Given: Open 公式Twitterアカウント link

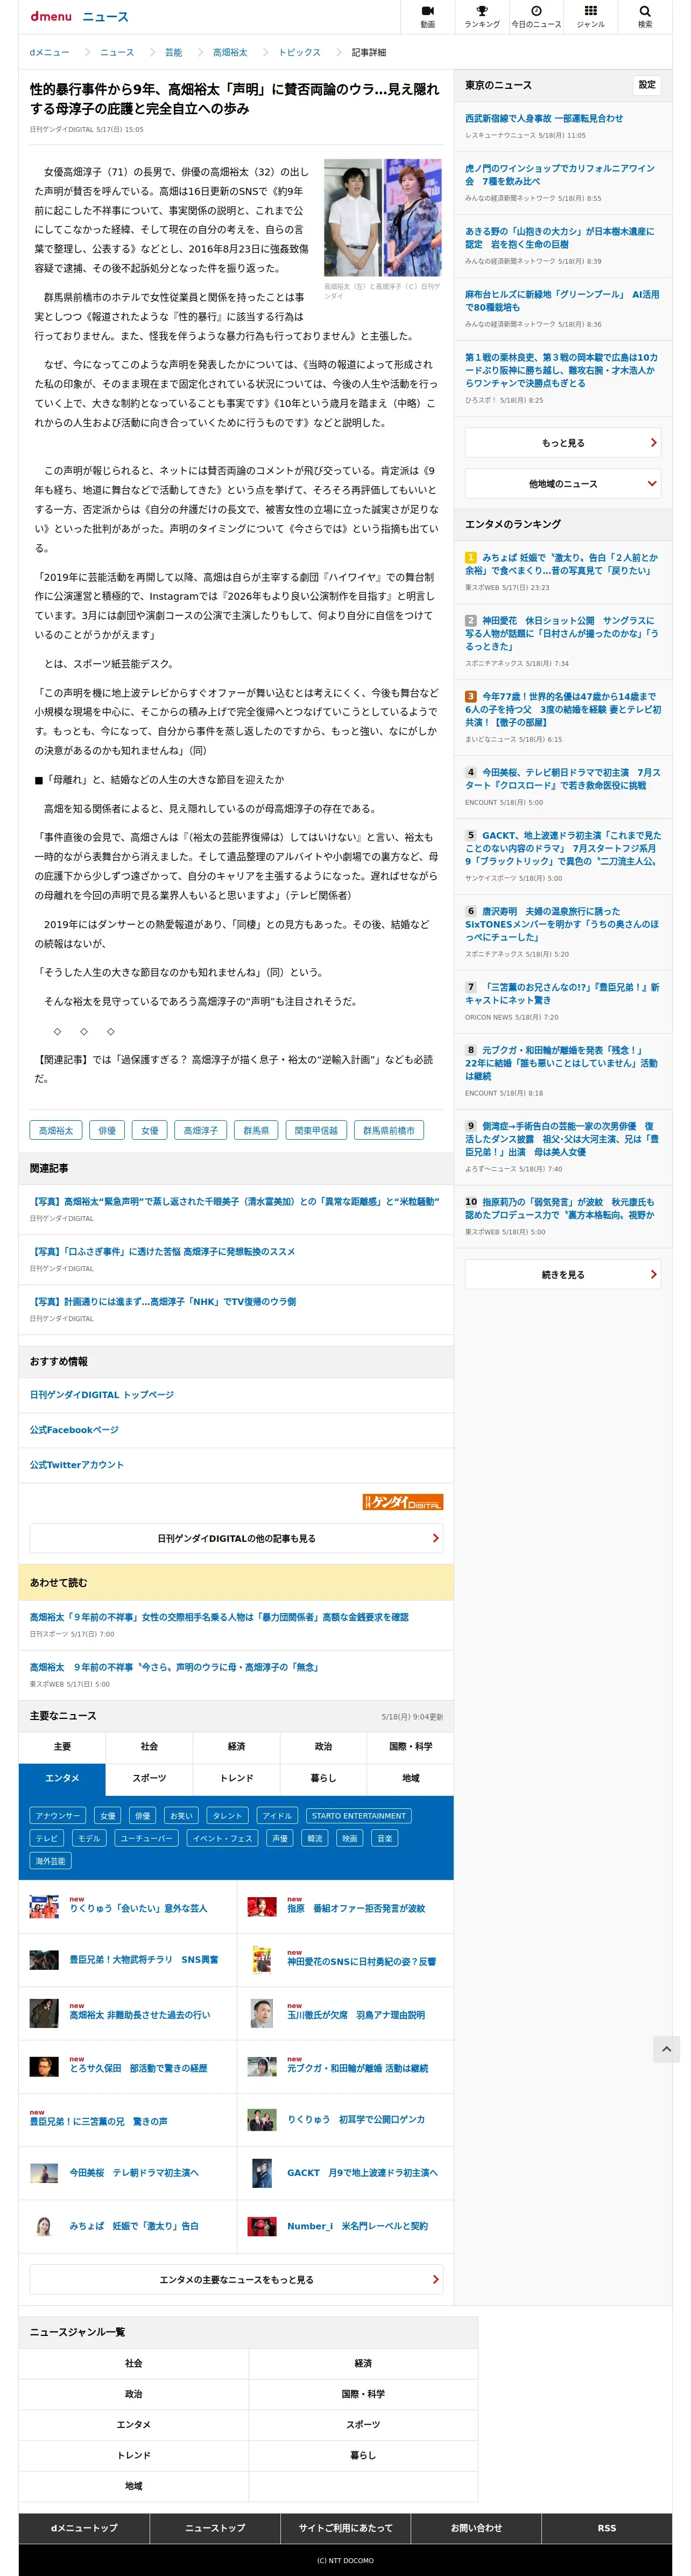Looking at the screenshot, I should click(77, 1465).
